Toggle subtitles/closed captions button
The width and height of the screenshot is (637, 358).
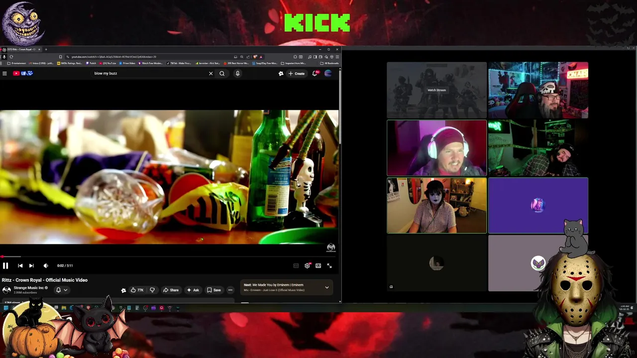tap(296, 266)
